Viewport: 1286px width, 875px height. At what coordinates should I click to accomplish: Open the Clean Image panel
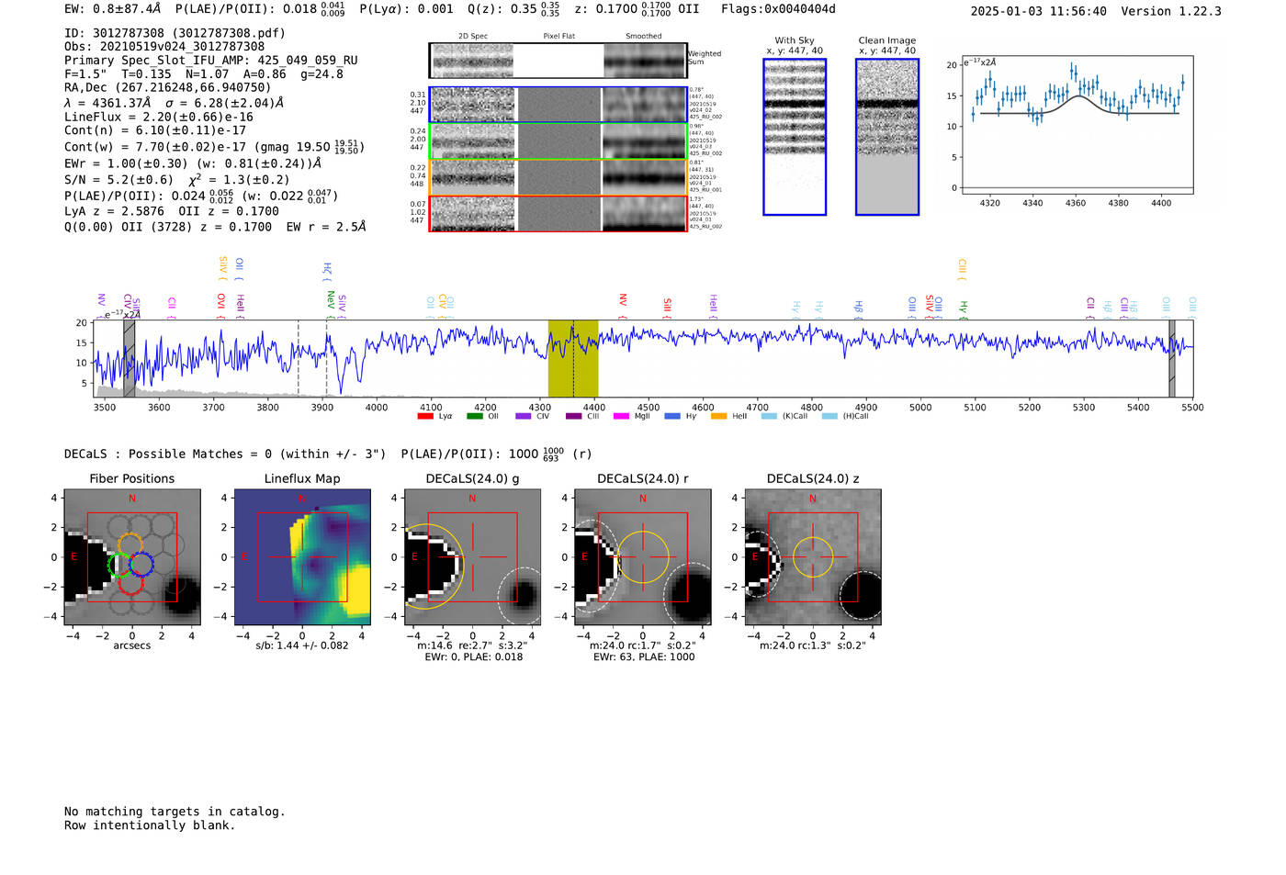(887, 137)
